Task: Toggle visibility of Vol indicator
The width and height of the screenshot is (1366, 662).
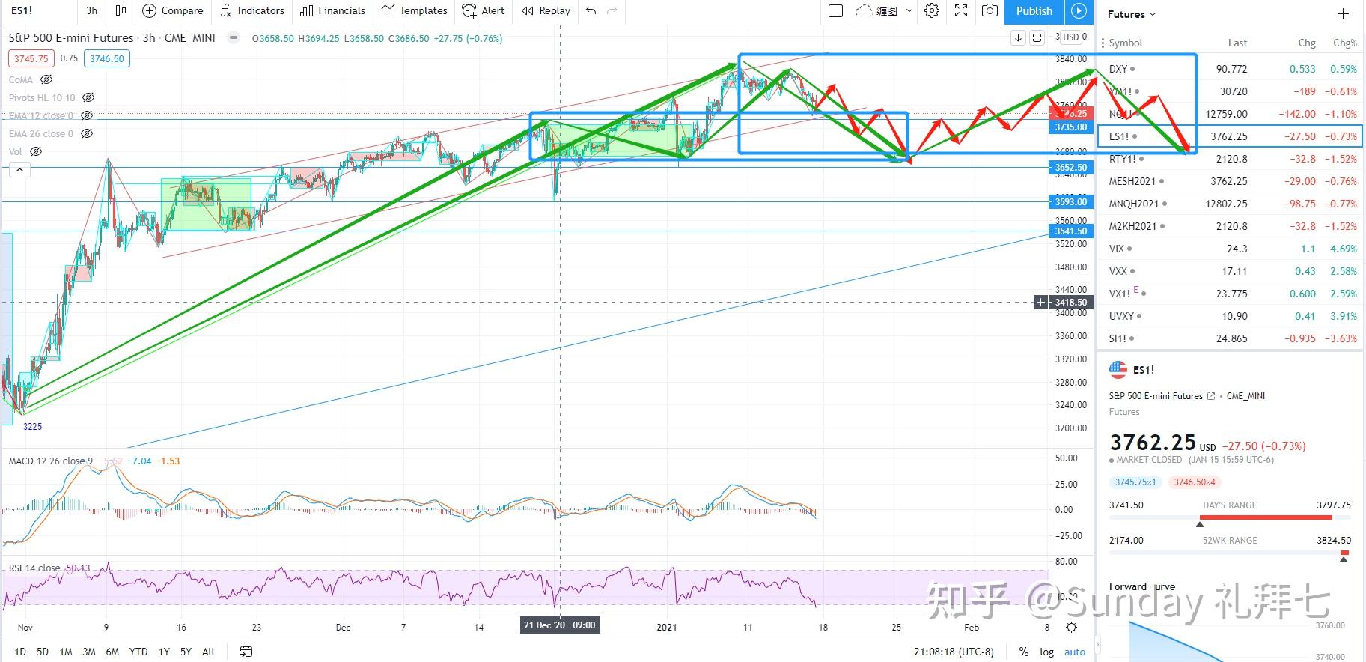Action: tap(35, 151)
